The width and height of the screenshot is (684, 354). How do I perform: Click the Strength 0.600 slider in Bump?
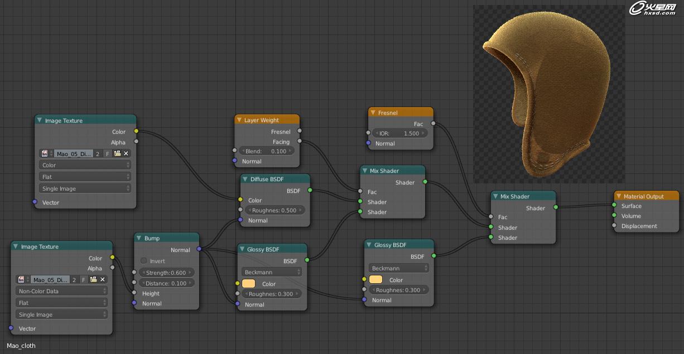(167, 273)
